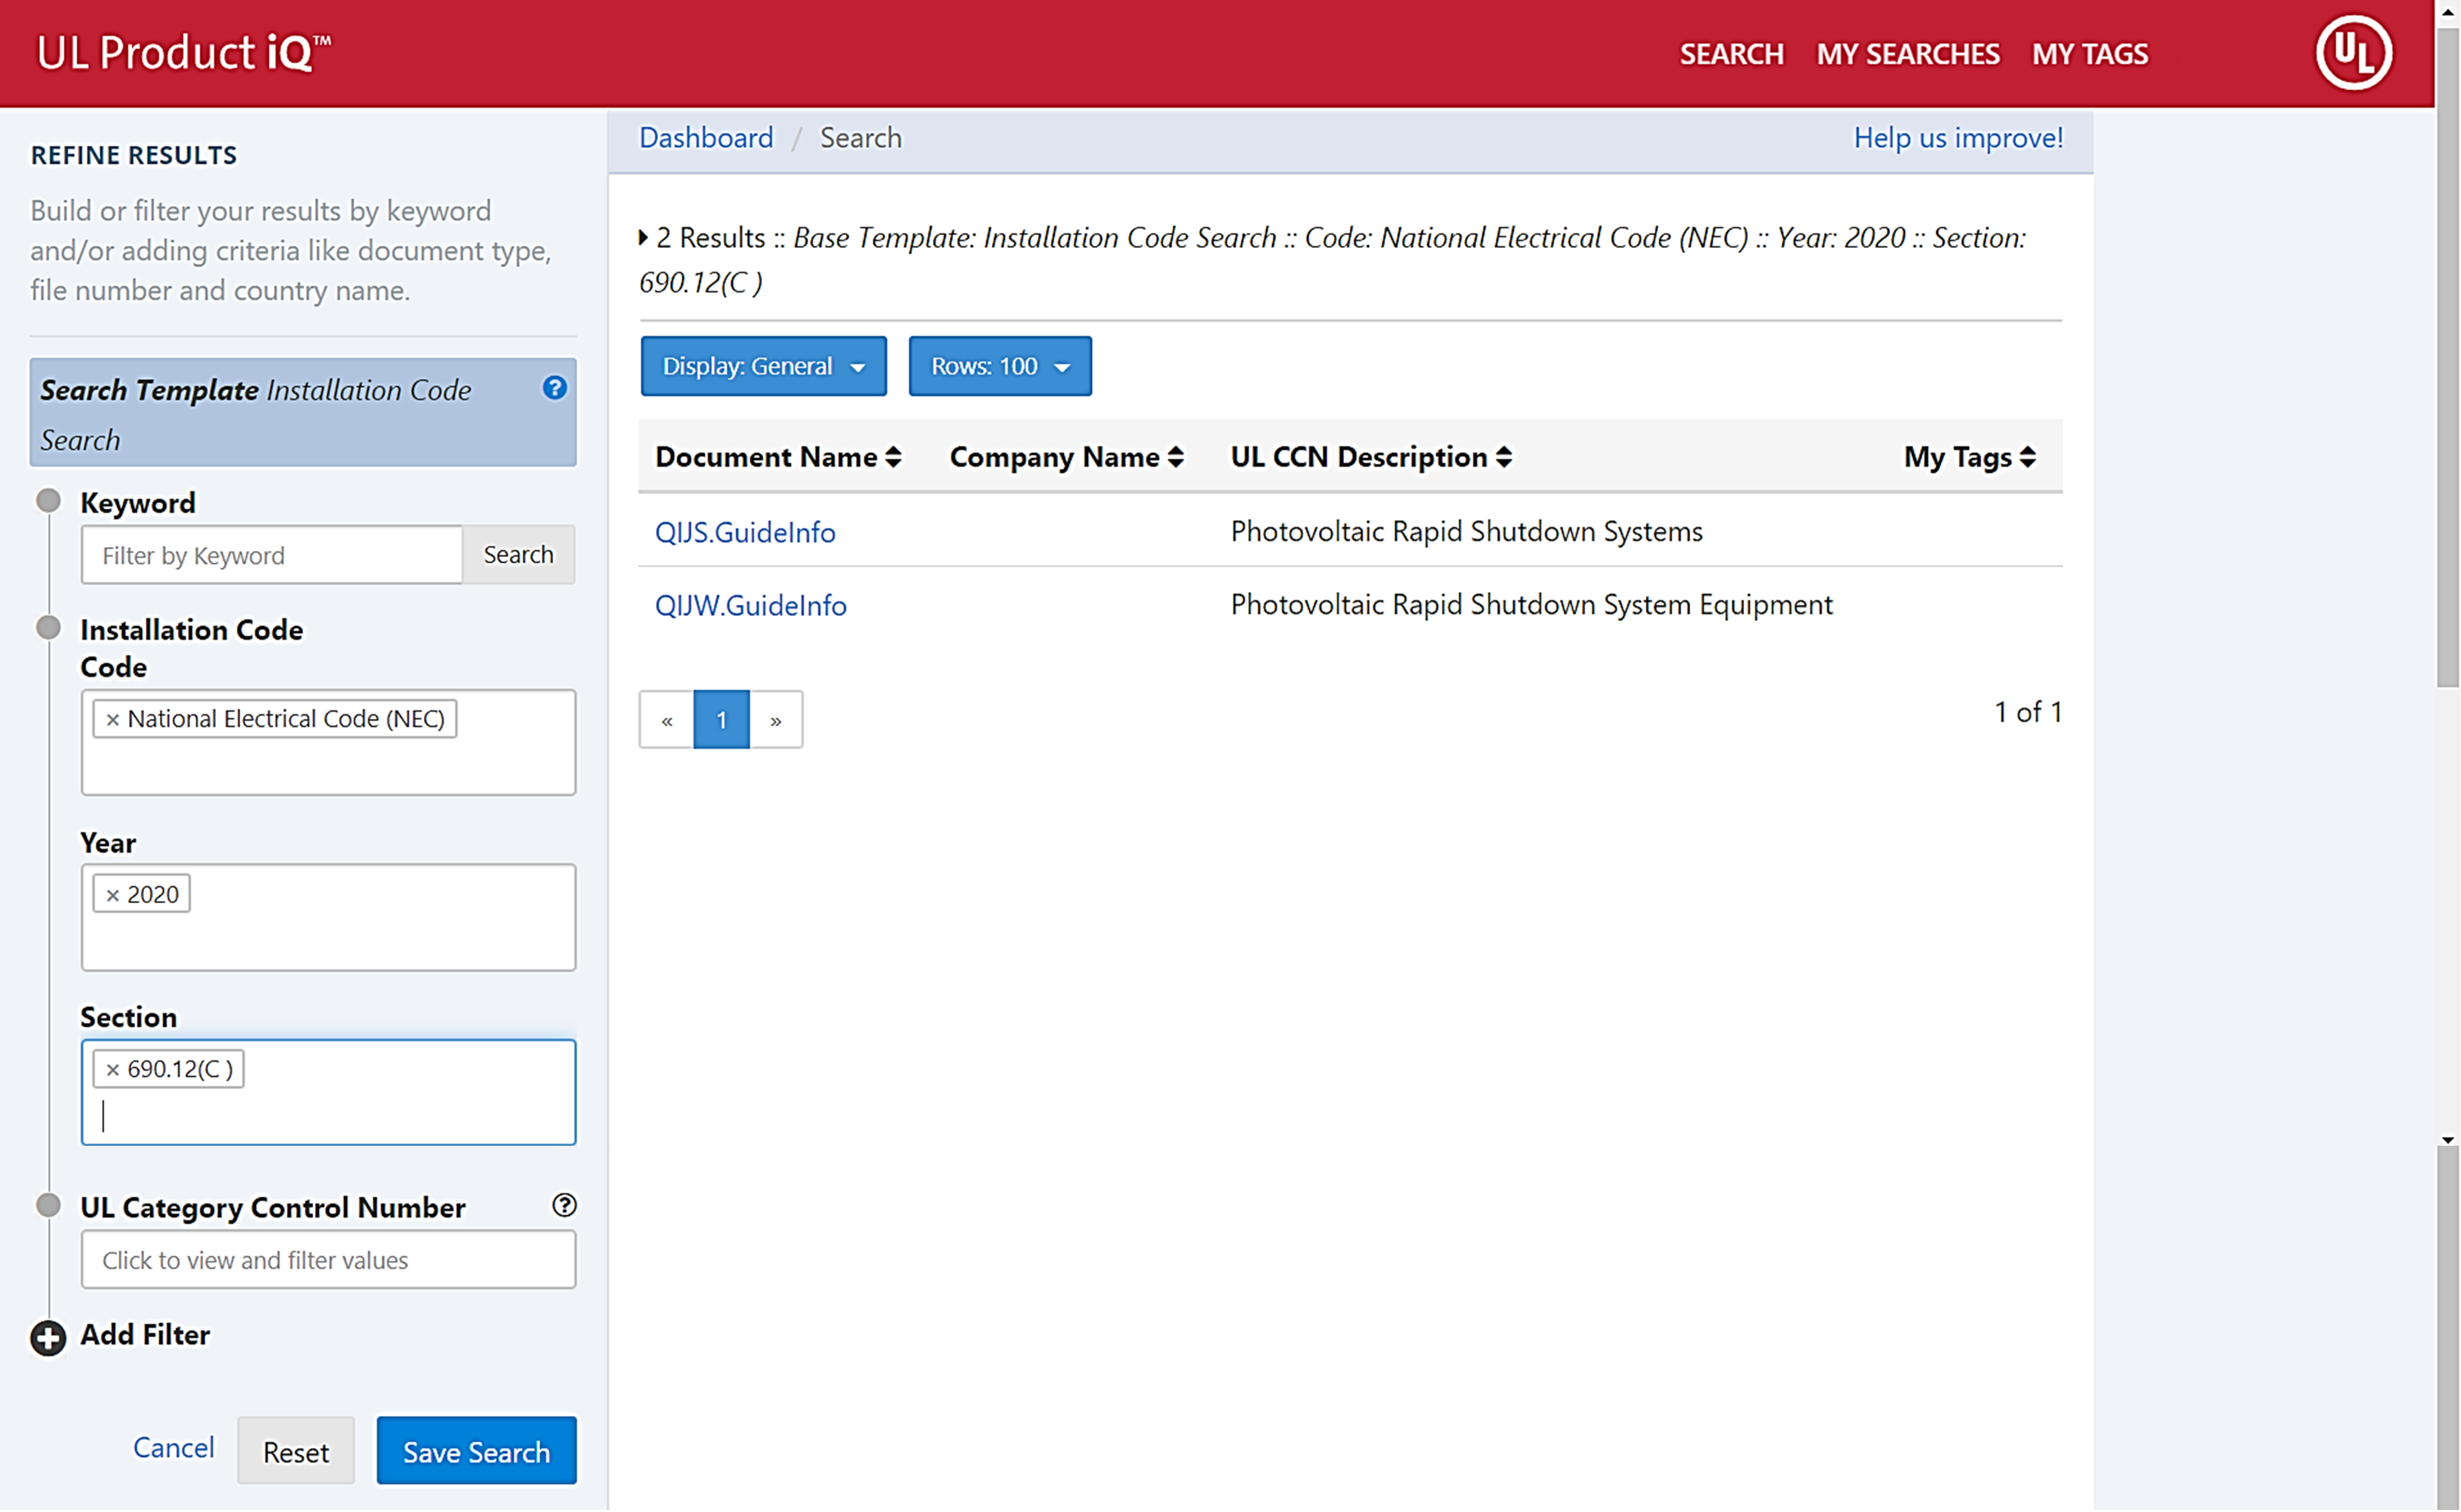The image size is (2461, 1512).
Task: Click the circular UL logo icon top right
Action: (2353, 52)
